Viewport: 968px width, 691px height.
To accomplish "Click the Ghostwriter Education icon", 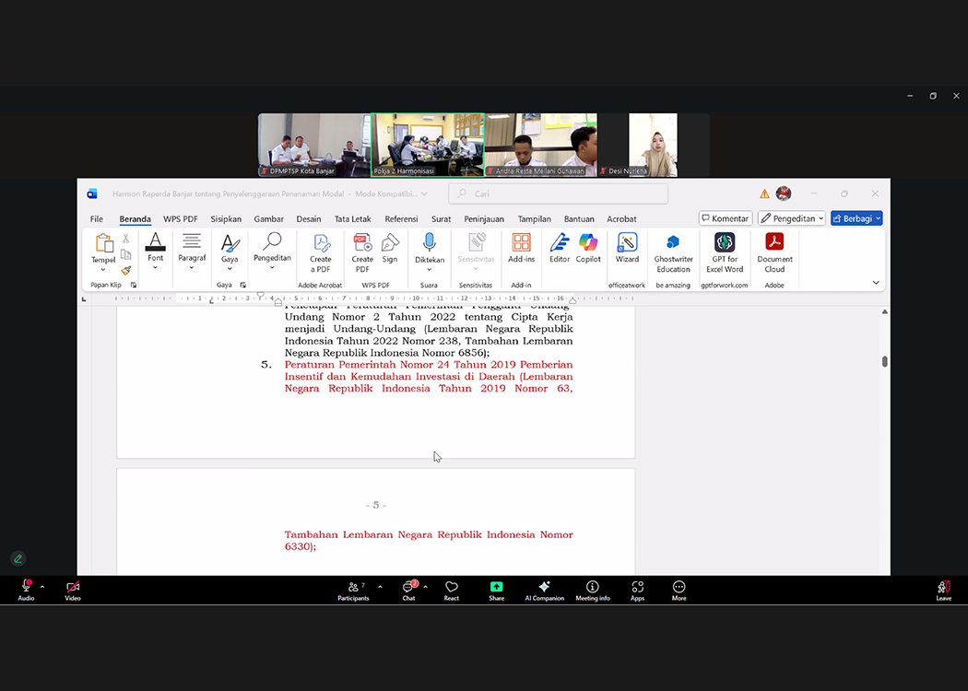I will (673, 252).
